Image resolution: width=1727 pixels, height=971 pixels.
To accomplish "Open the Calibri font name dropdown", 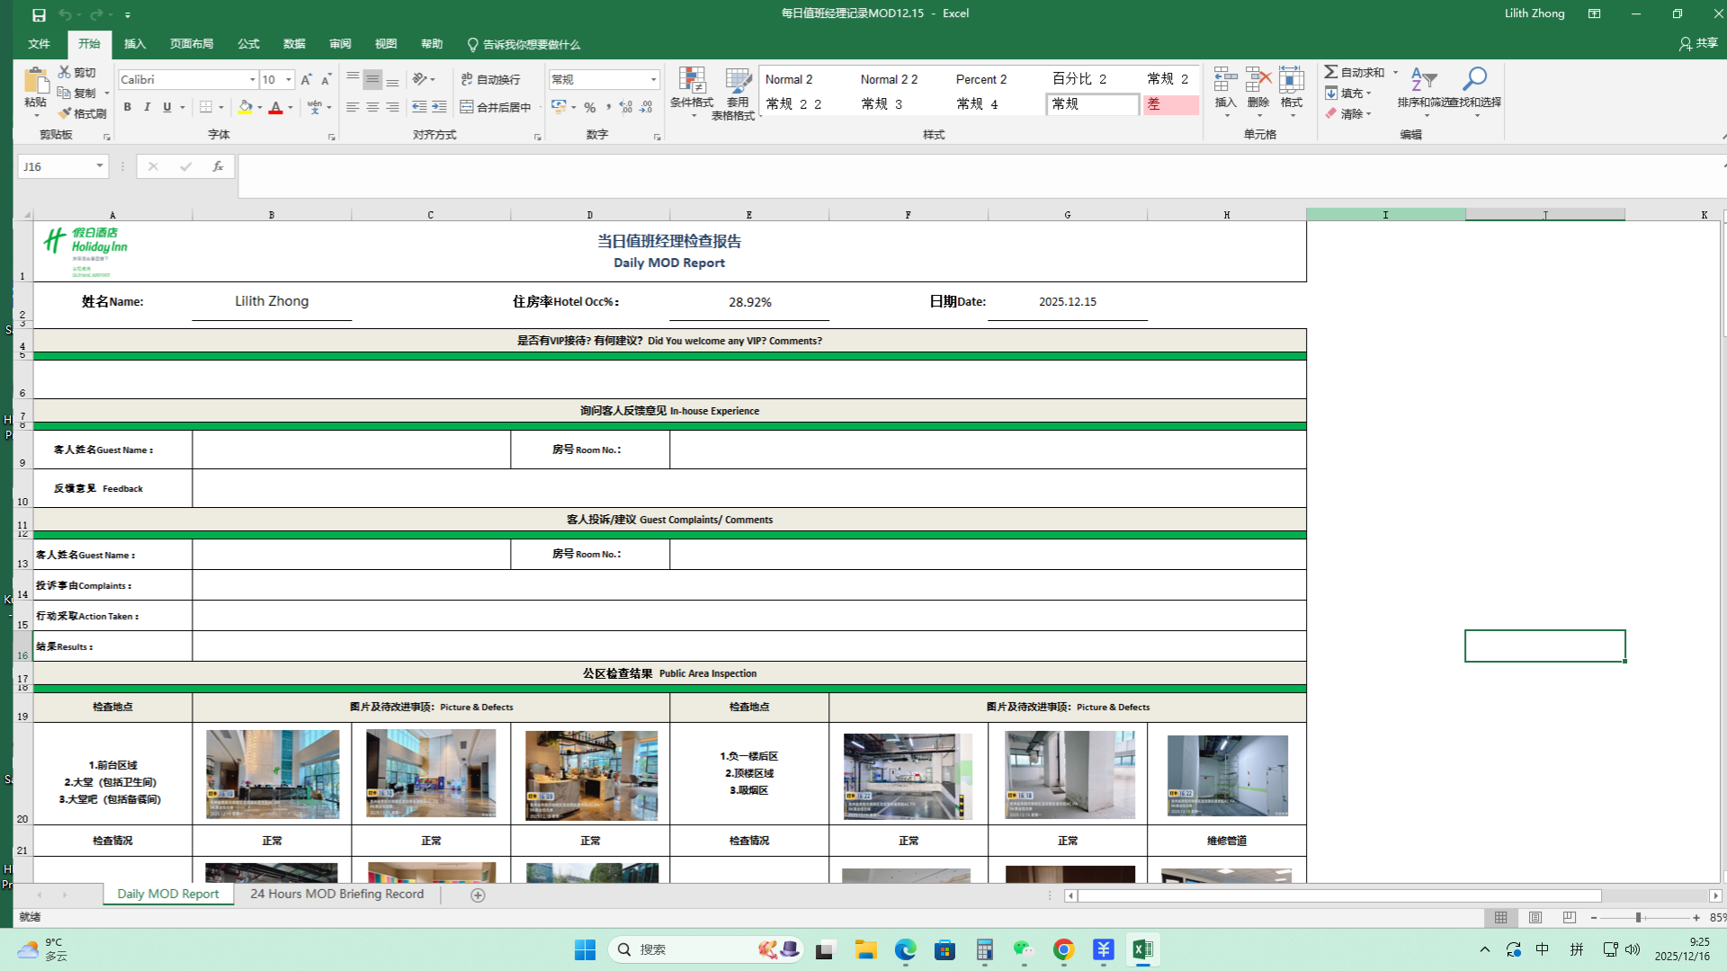I will click(253, 80).
